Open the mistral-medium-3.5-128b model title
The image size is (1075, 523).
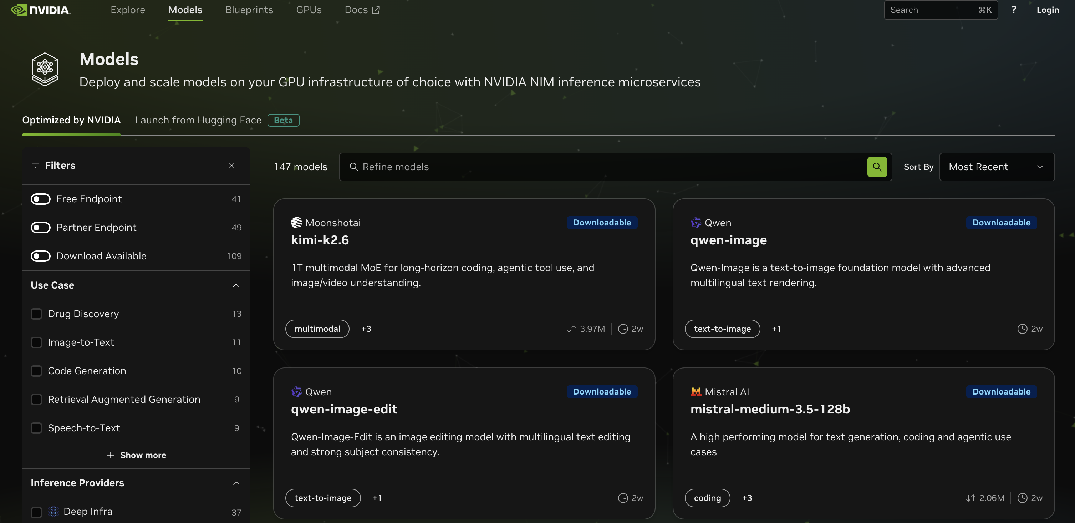(x=770, y=409)
